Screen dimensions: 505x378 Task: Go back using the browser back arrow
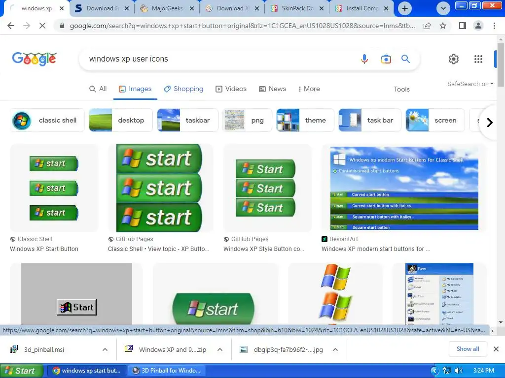click(x=11, y=26)
